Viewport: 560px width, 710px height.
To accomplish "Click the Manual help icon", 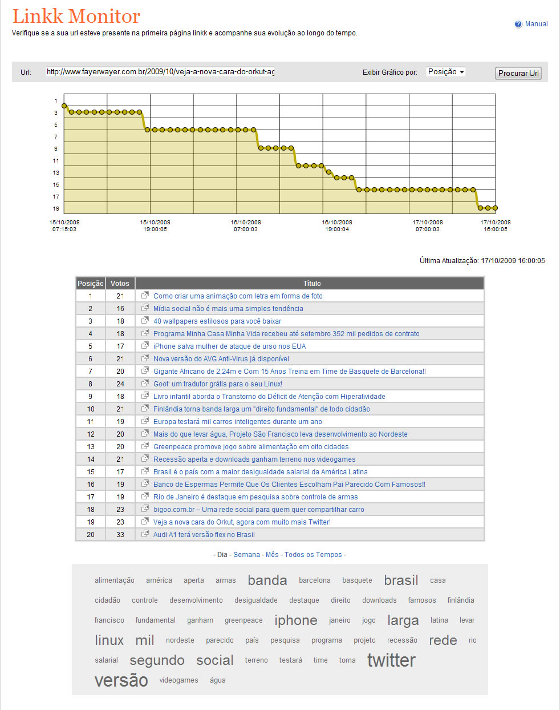I will (x=518, y=24).
